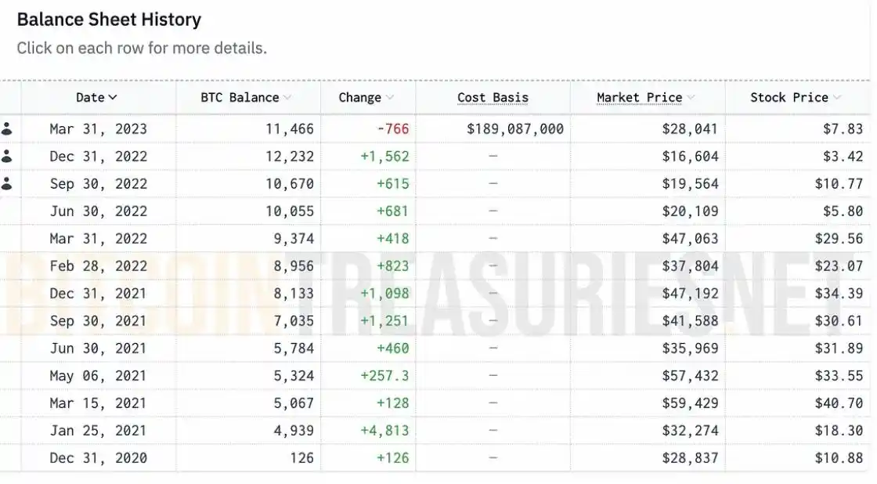Screen dimensions: 877x484
Task: Open BTC Balance column sort chevron
Action: (287, 98)
